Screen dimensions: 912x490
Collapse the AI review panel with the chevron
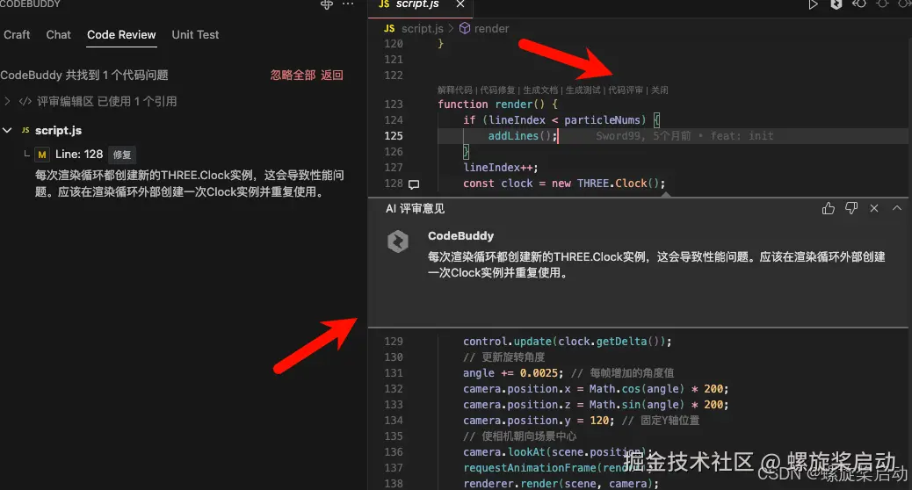coord(897,208)
